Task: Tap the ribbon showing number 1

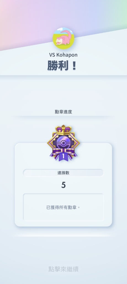Action: 63,156
